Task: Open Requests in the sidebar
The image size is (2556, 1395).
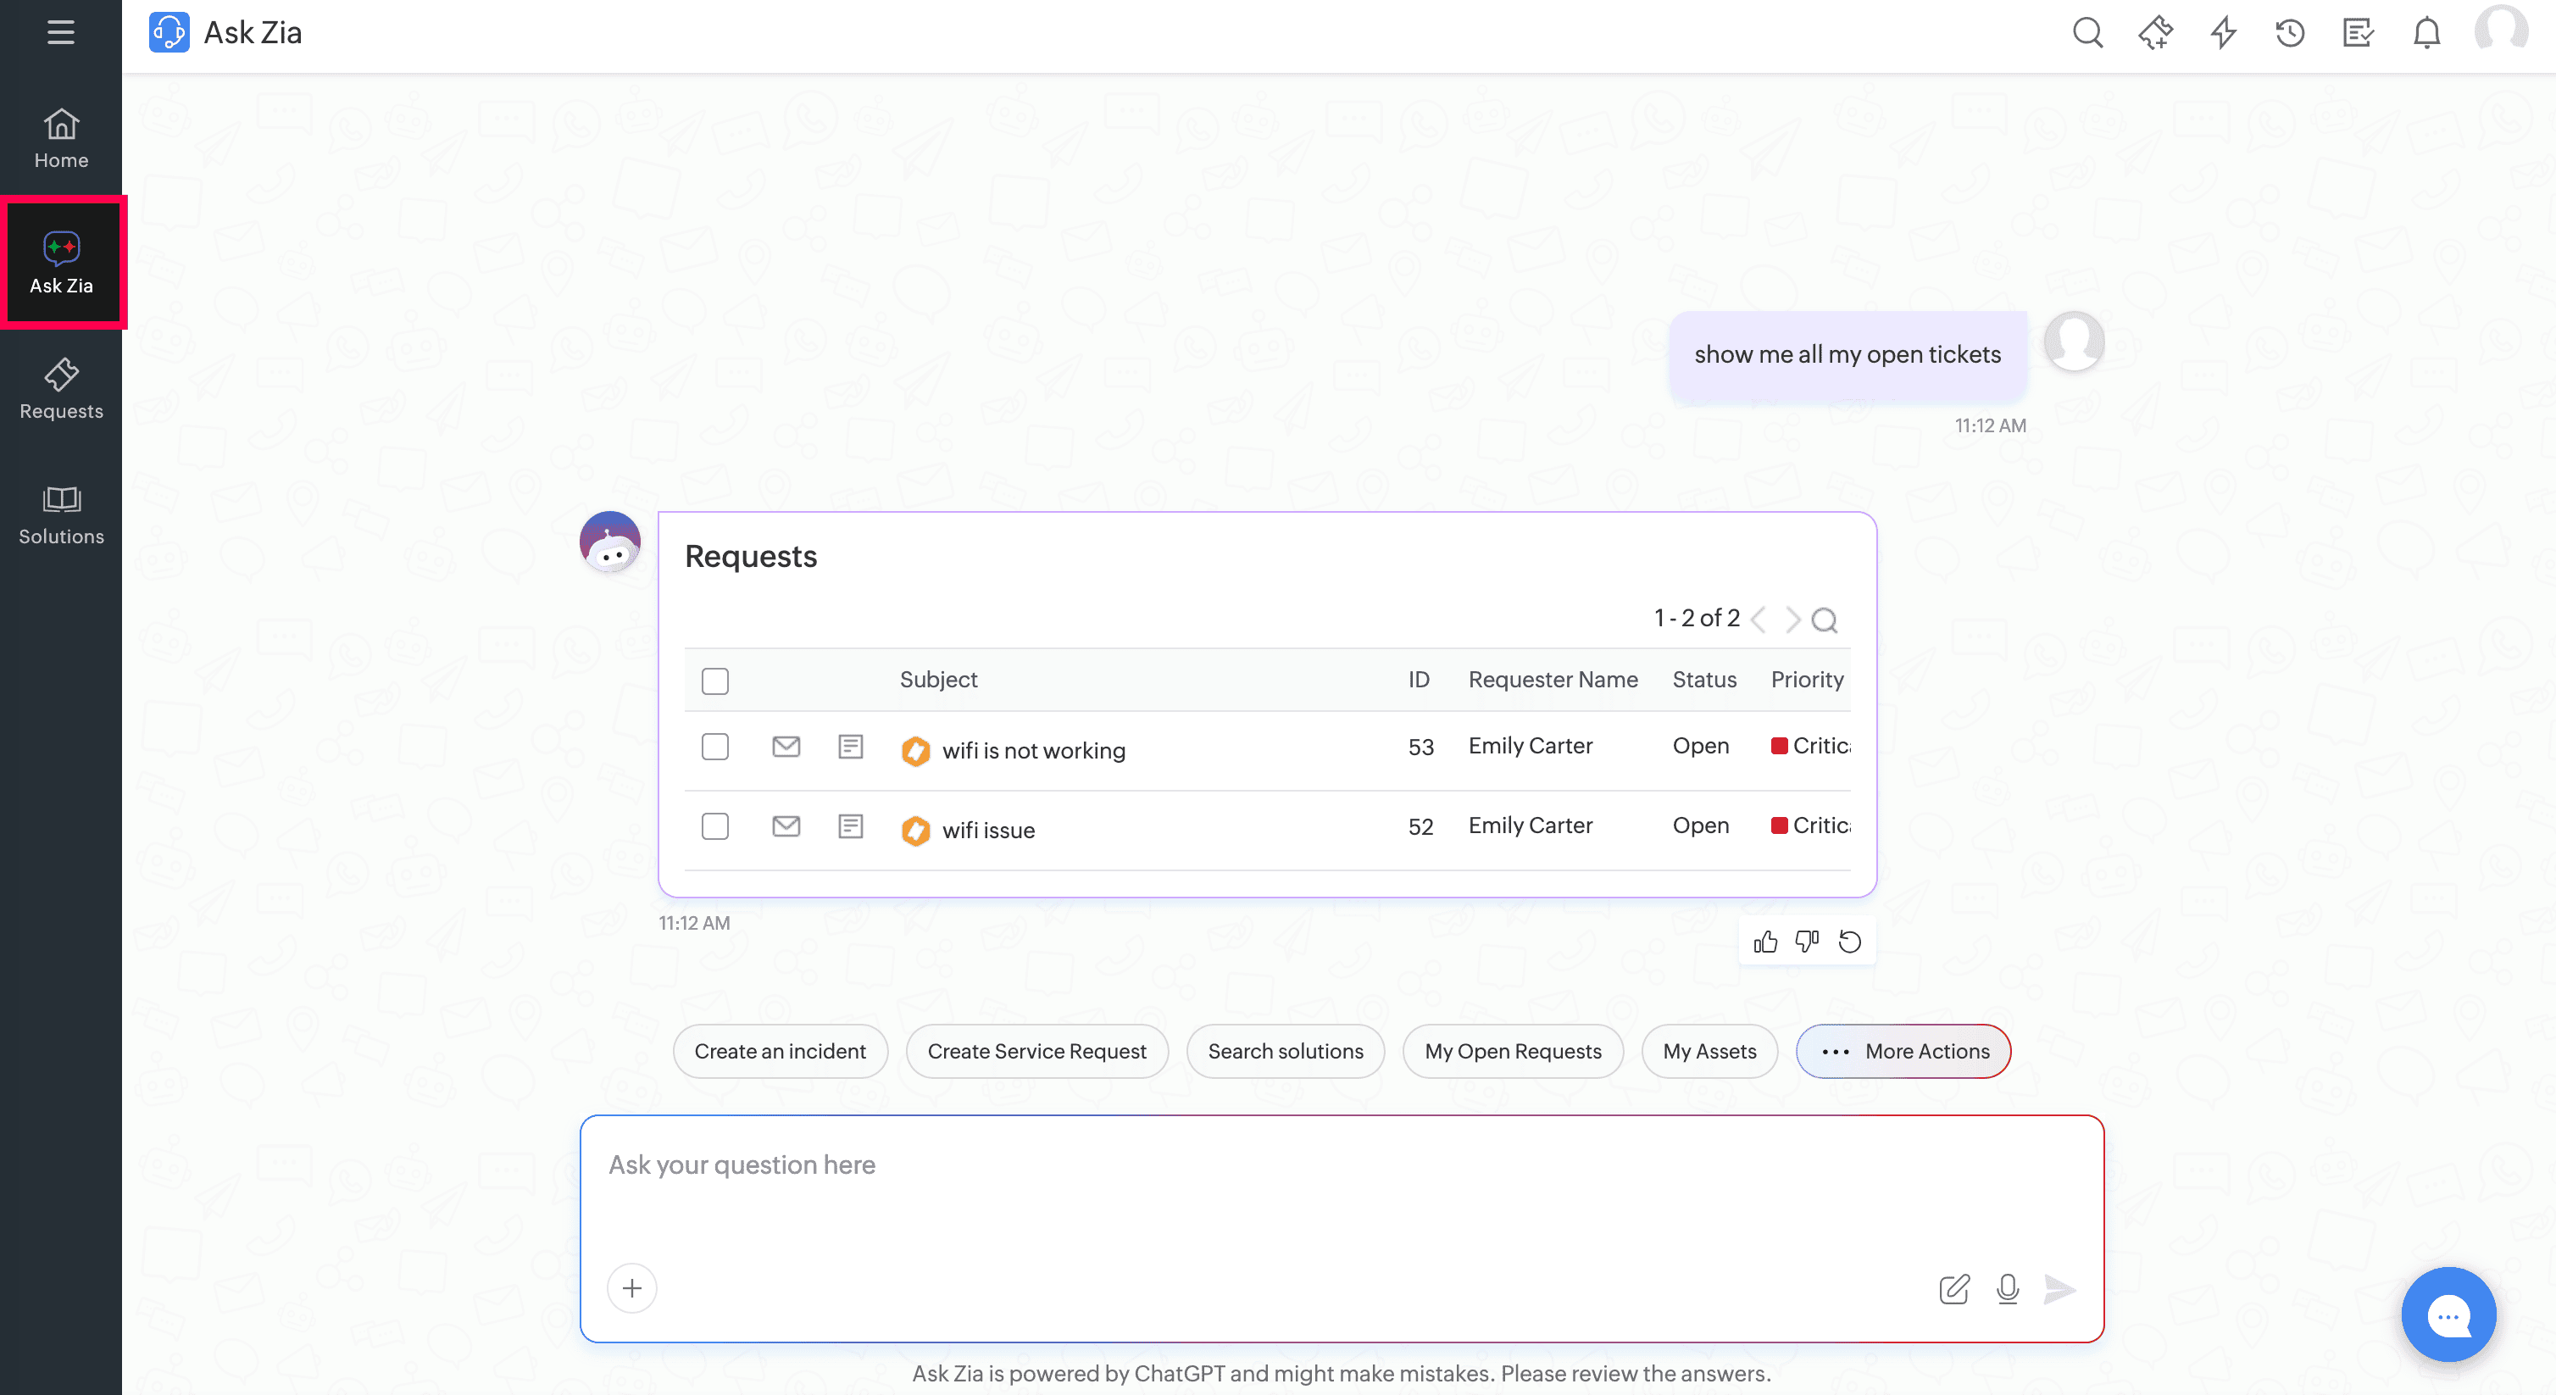Action: [60, 388]
